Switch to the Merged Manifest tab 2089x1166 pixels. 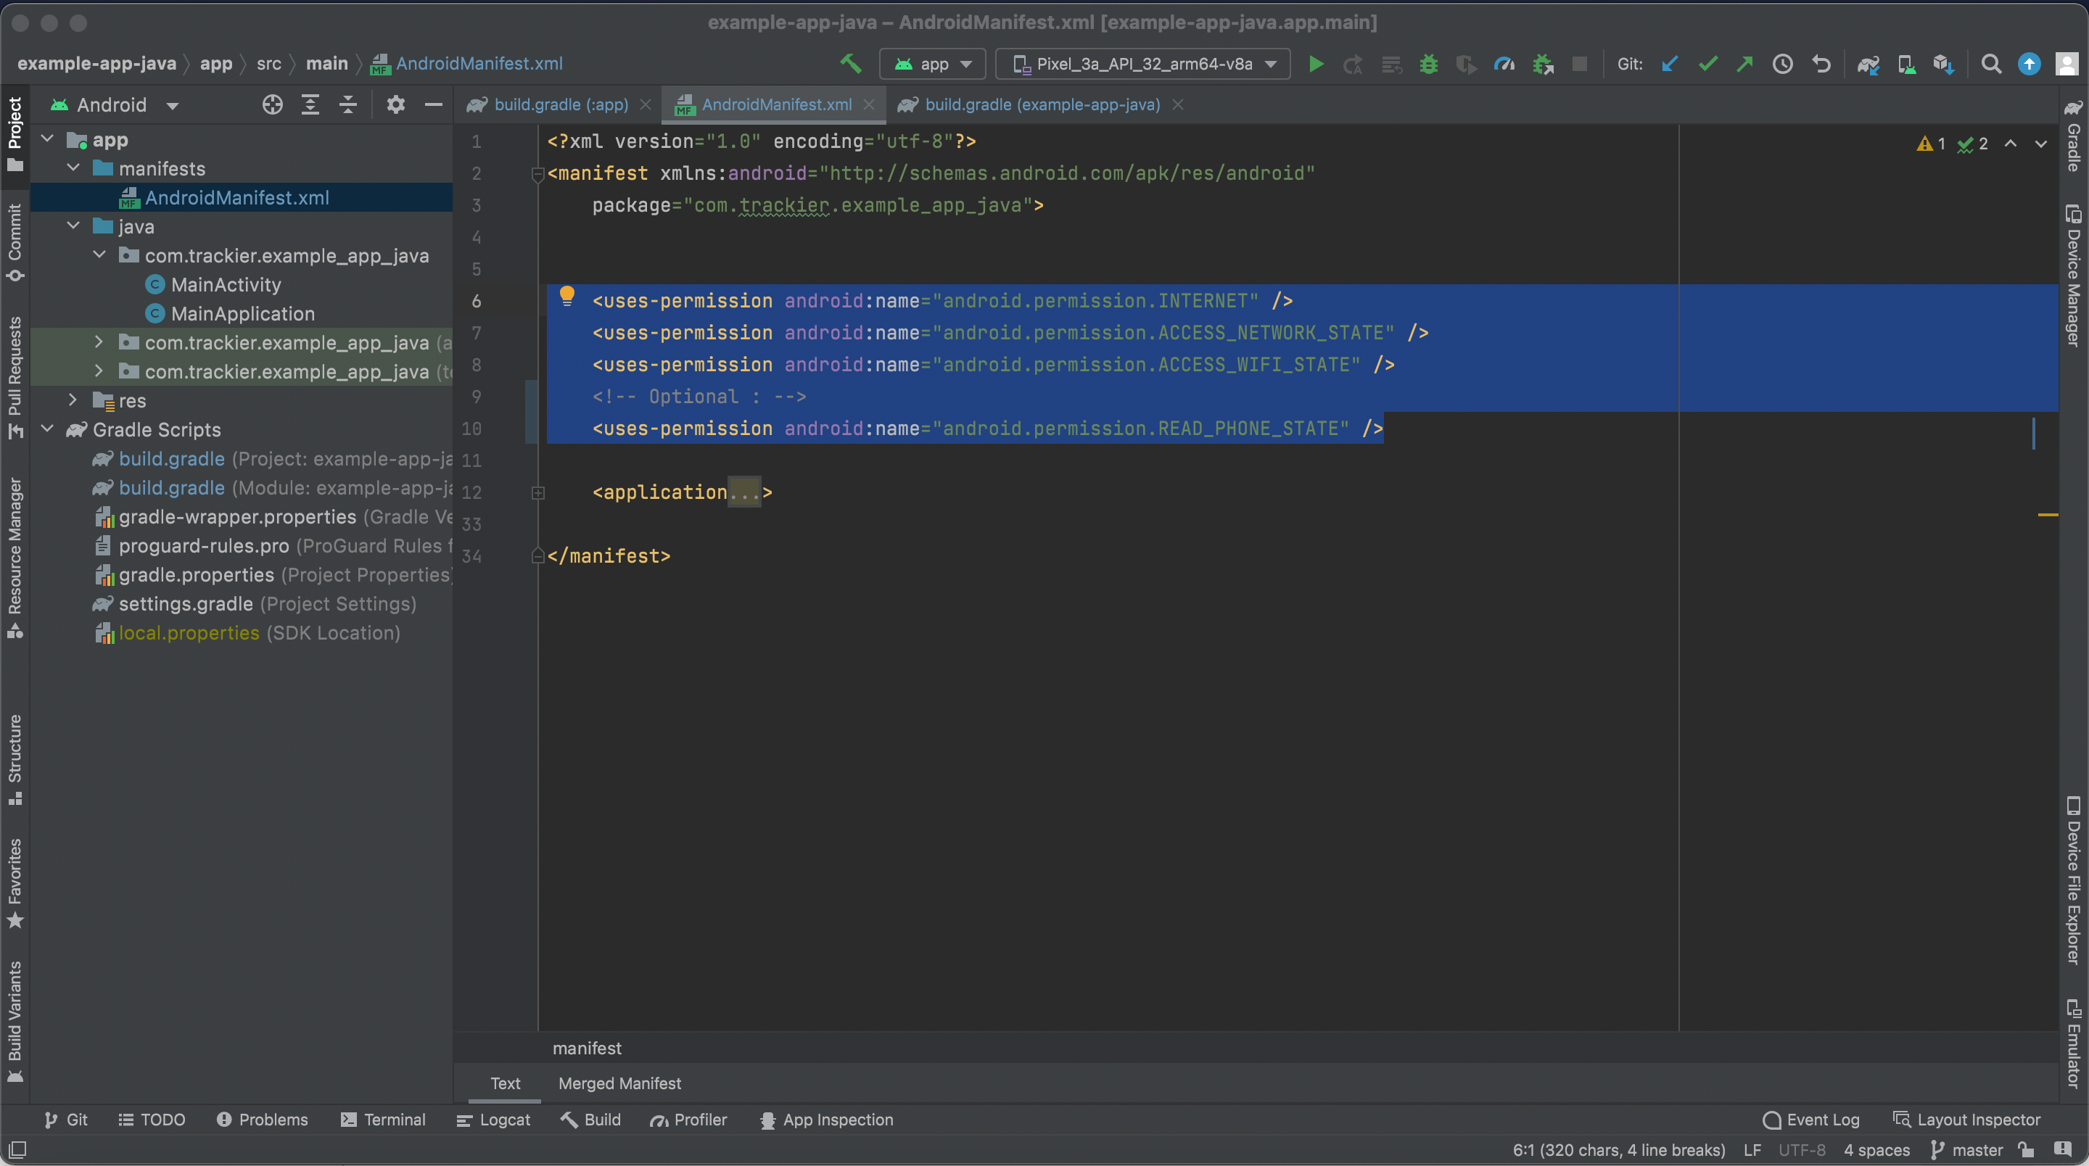[x=619, y=1083]
